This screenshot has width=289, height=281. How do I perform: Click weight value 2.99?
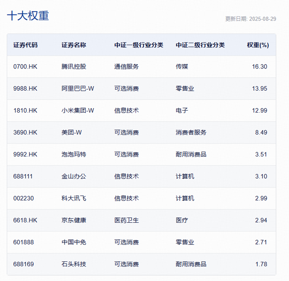261,198
